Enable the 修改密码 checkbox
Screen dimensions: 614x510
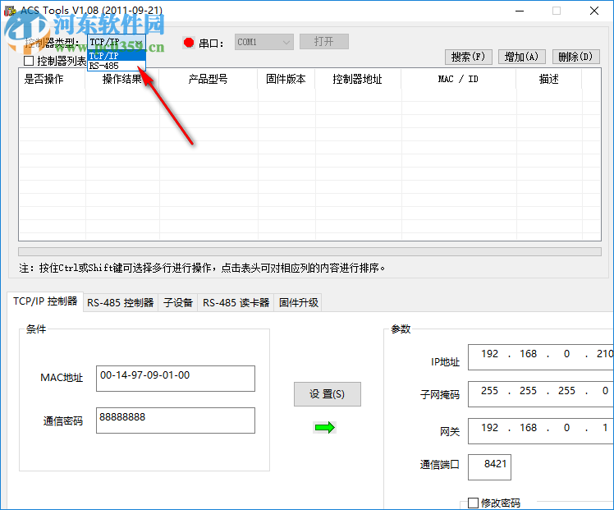tap(473, 503)
